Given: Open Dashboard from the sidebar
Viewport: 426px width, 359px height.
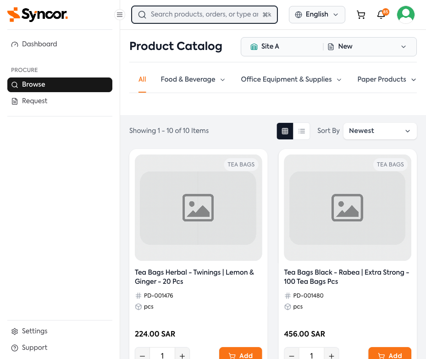Looking at the screenshot, I should click(39, 44).
